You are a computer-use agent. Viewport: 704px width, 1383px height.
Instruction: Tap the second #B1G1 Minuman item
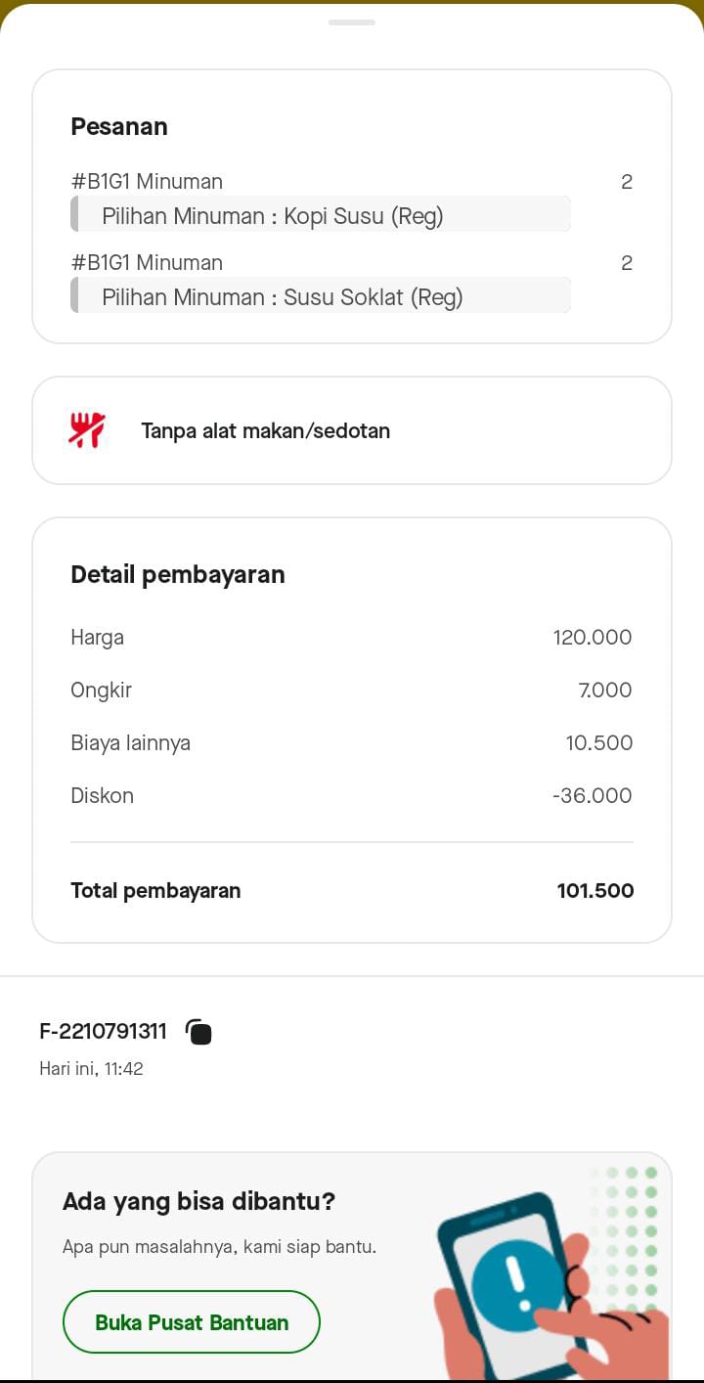147,262
